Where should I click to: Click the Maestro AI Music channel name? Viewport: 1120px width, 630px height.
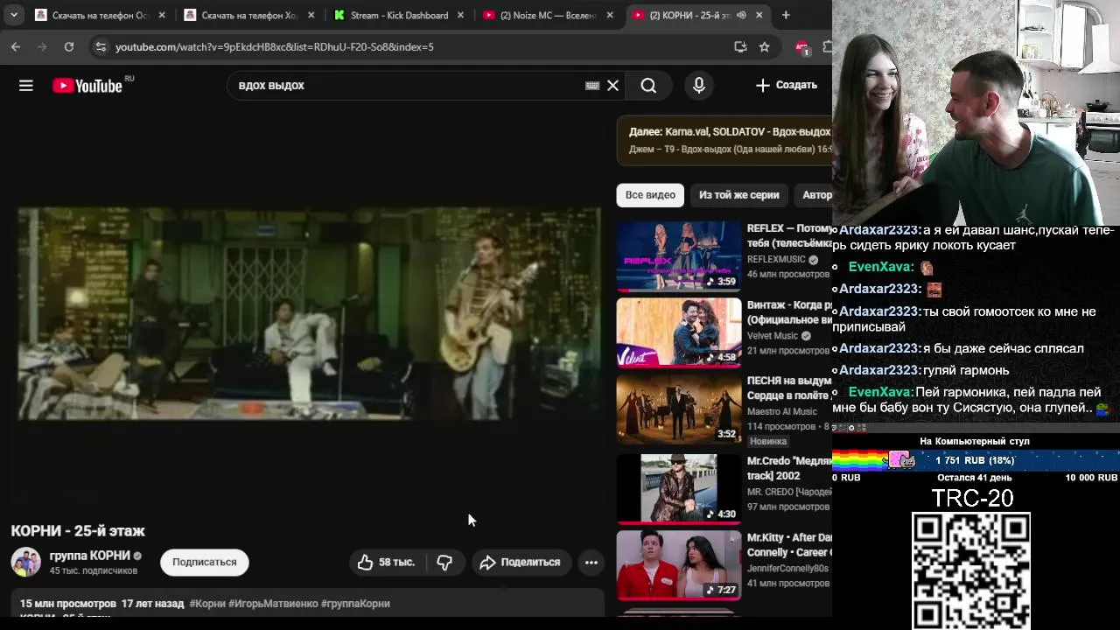tap(782, 411)
